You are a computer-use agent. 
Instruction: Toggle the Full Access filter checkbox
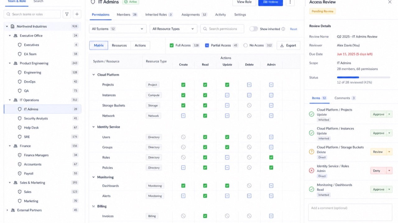(x=172, y=46)
